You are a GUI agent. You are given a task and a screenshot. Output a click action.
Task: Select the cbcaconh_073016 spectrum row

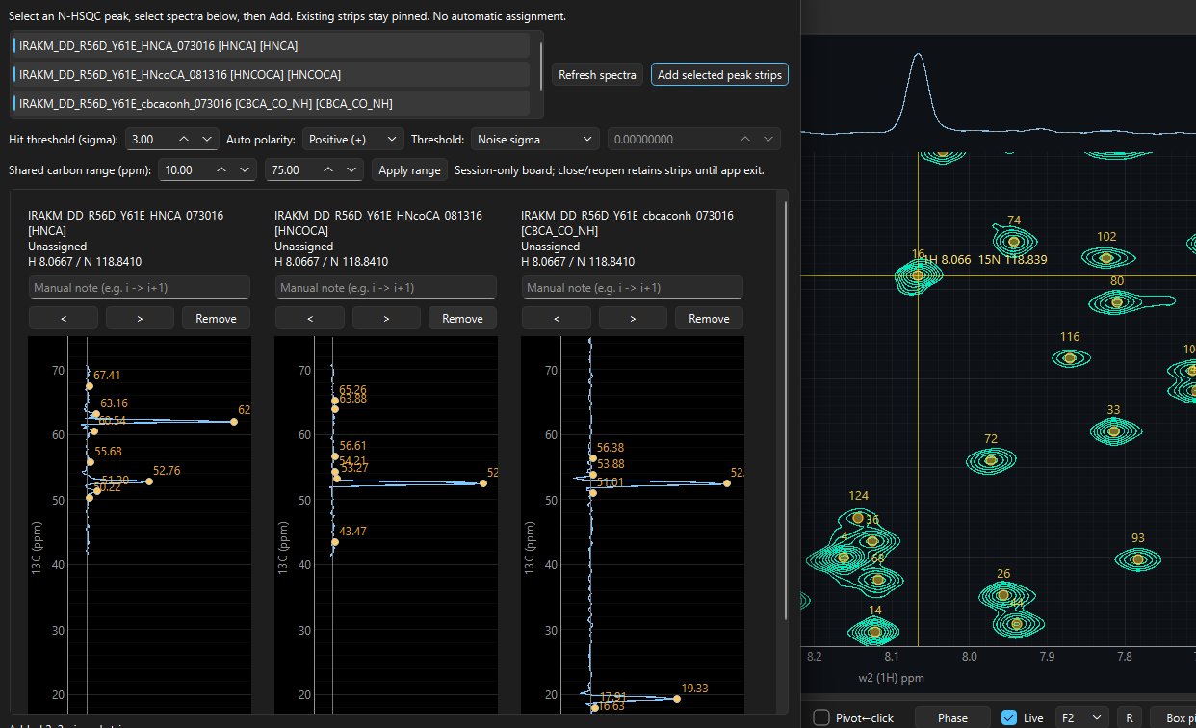tap(271, 103)
